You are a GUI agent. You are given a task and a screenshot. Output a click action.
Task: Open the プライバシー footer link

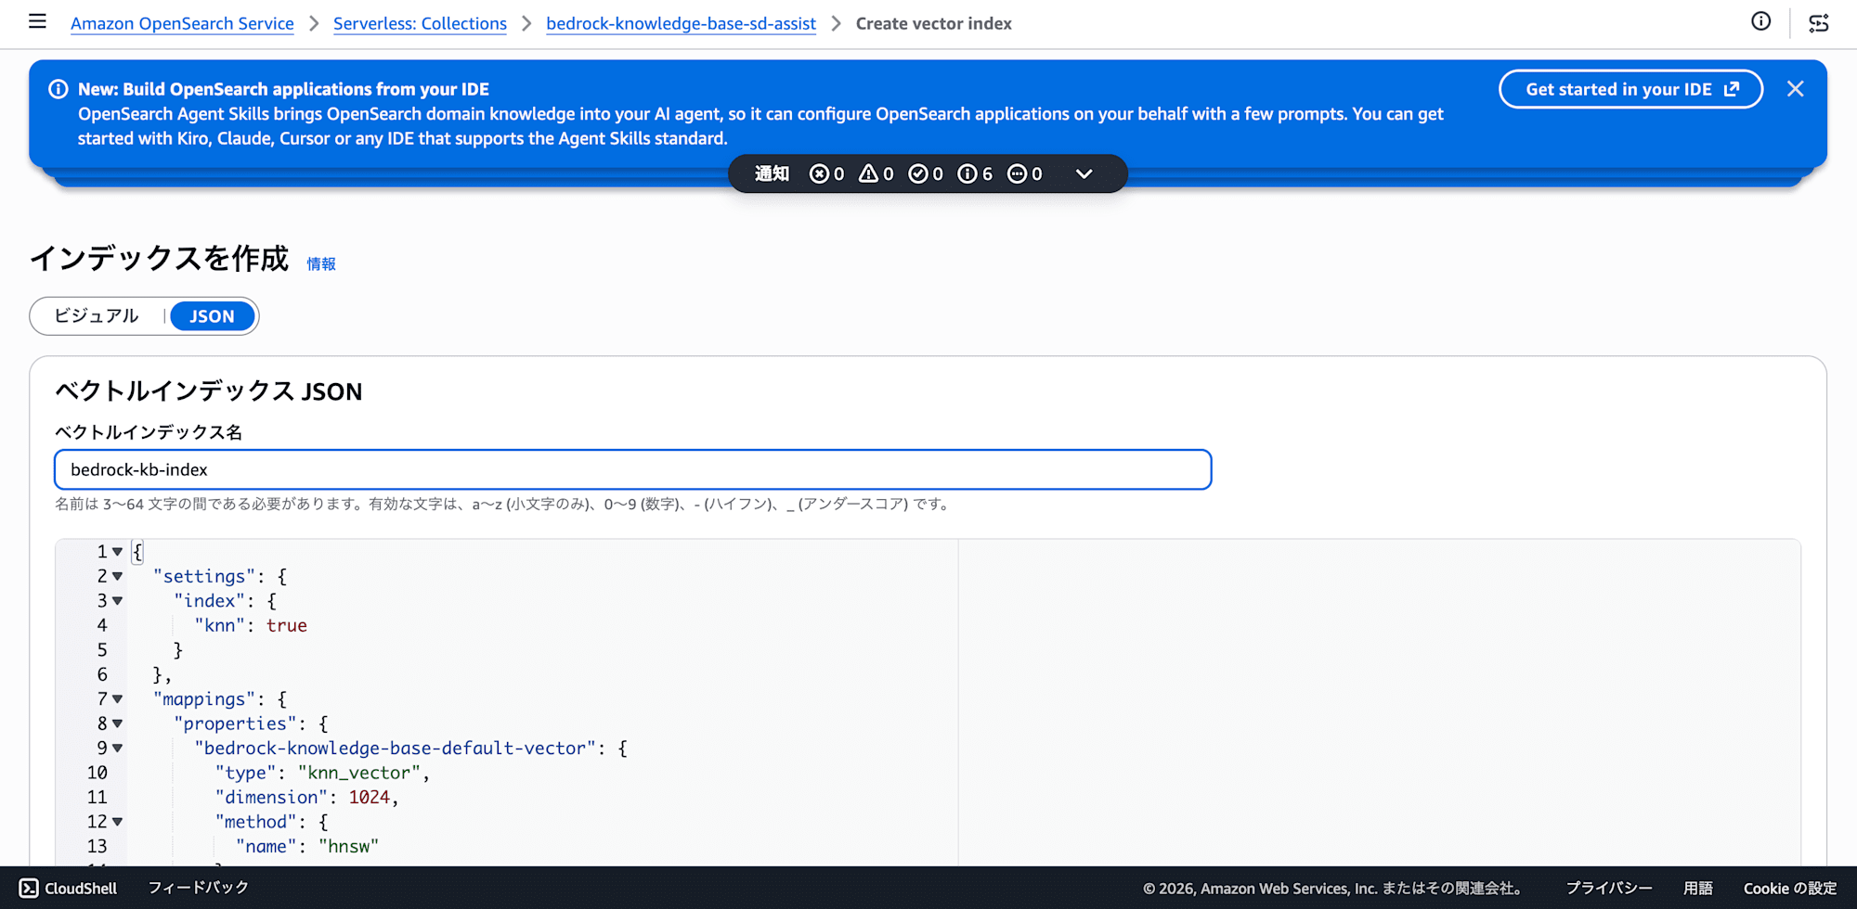point(1609,888)
